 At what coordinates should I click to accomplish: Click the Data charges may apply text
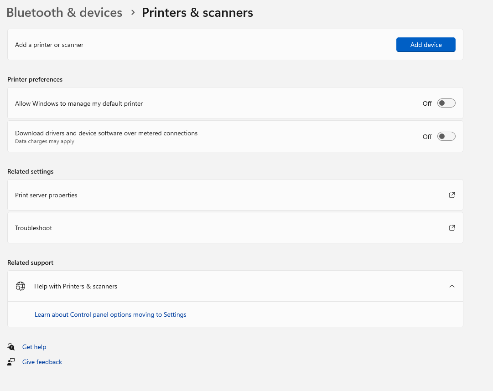point(45,141)
